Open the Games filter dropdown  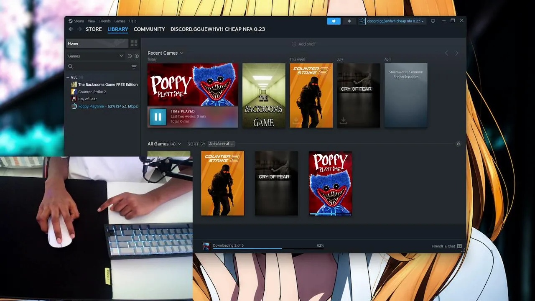(96, 56)
